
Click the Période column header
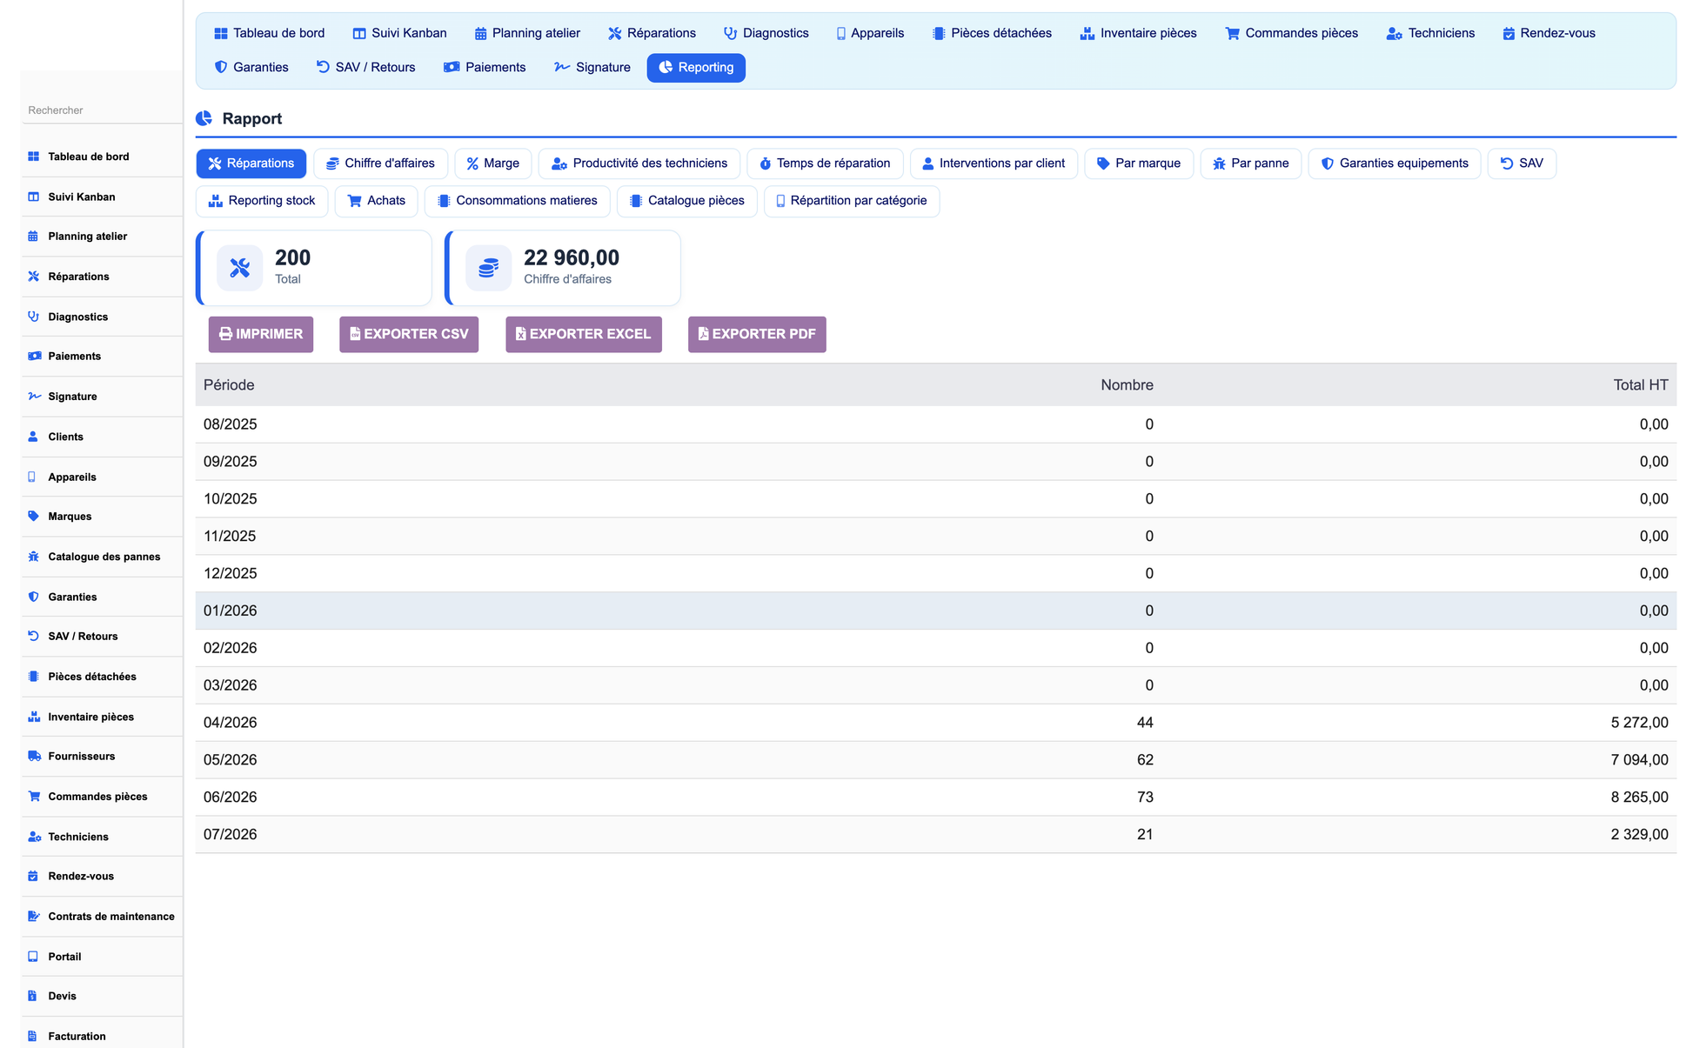click(229, 384)
